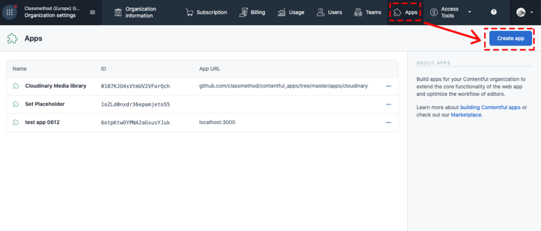Open actions menu for test app 0612

(x=388, y=122)
